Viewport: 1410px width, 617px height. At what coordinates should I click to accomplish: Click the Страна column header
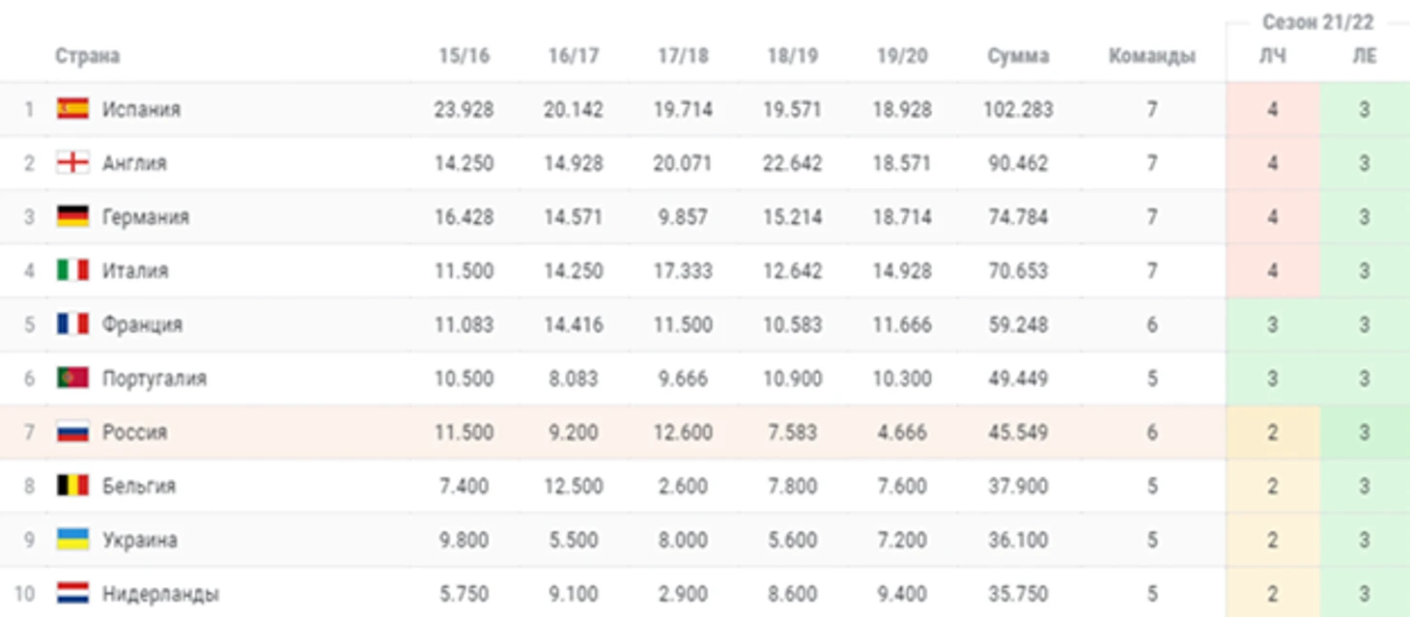point(88,56)
